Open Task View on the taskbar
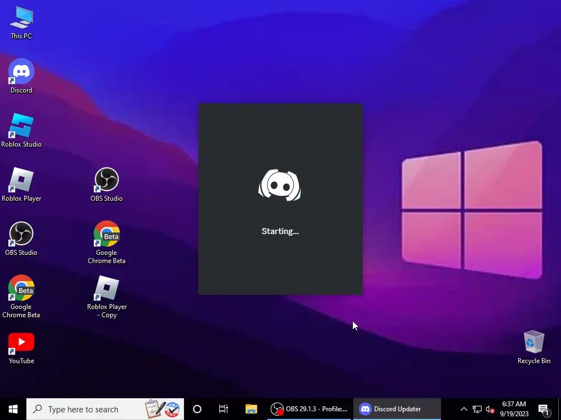561x420 pixels. pos(224,409)
